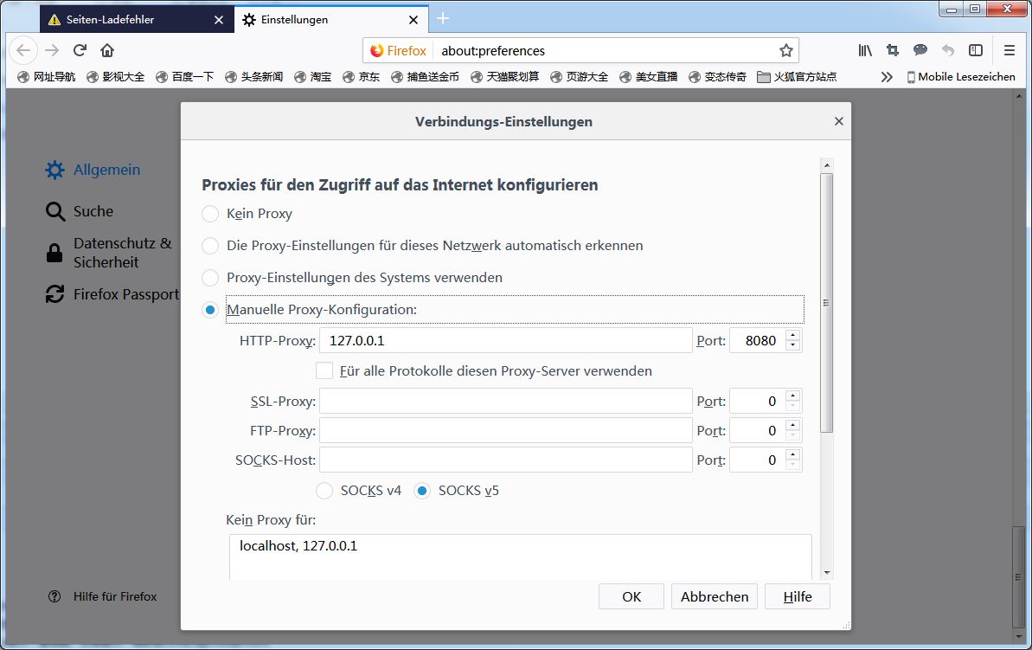Close the Seiten-Ladefehler tab
Screen dimensions: 1032x650
click(219, 20)
